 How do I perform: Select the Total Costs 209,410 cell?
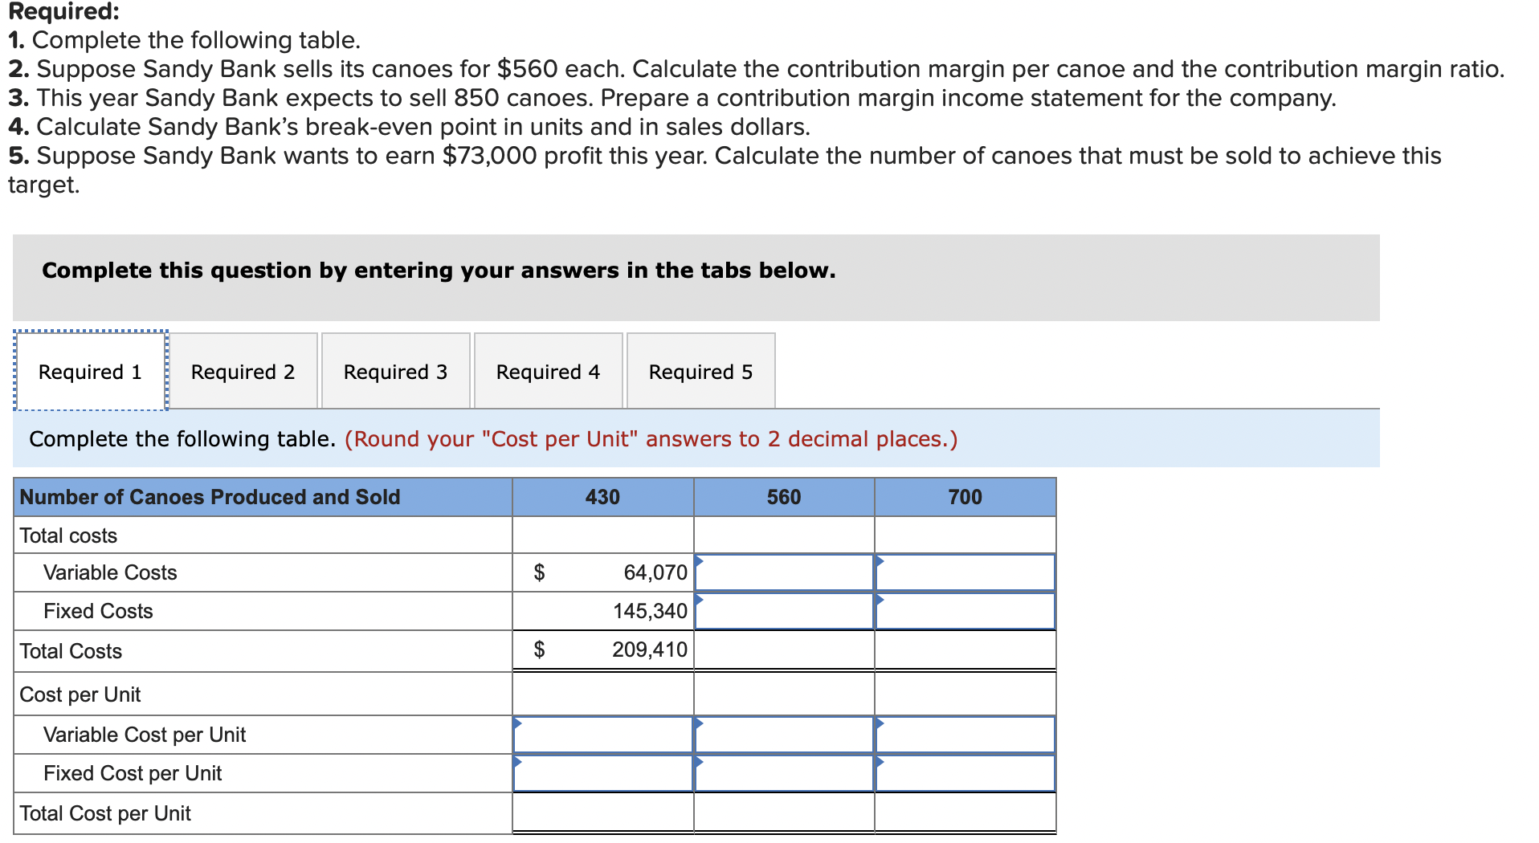(x=602, y=650)
